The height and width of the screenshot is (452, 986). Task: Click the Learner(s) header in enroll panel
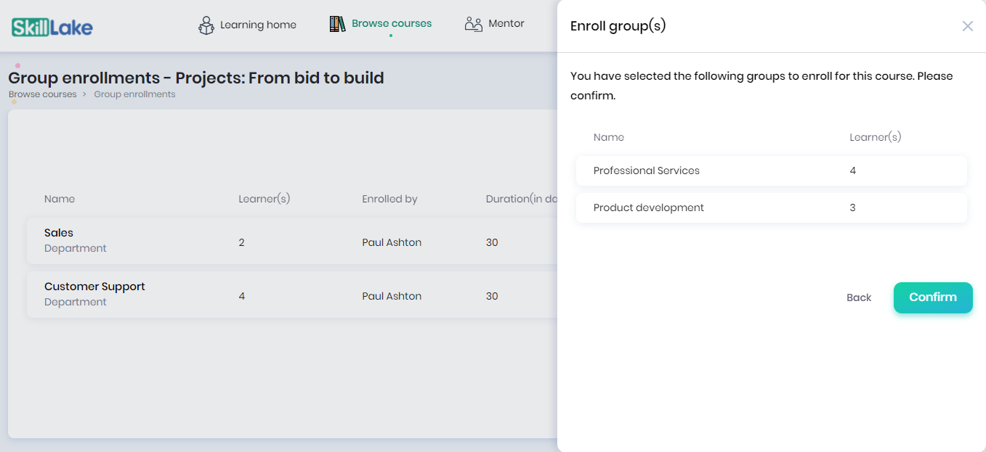pos(876,137)
